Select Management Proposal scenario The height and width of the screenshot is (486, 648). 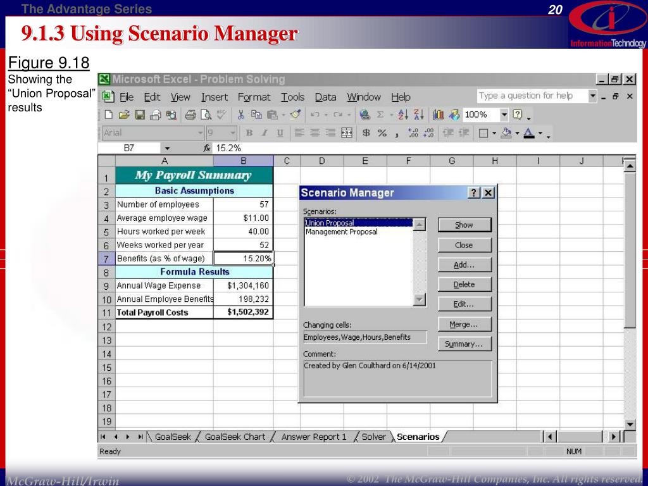[341, 232]
